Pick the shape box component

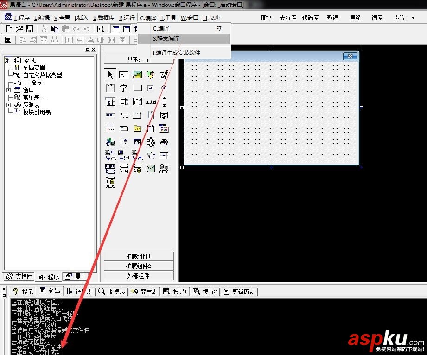(x=150, y=75)
